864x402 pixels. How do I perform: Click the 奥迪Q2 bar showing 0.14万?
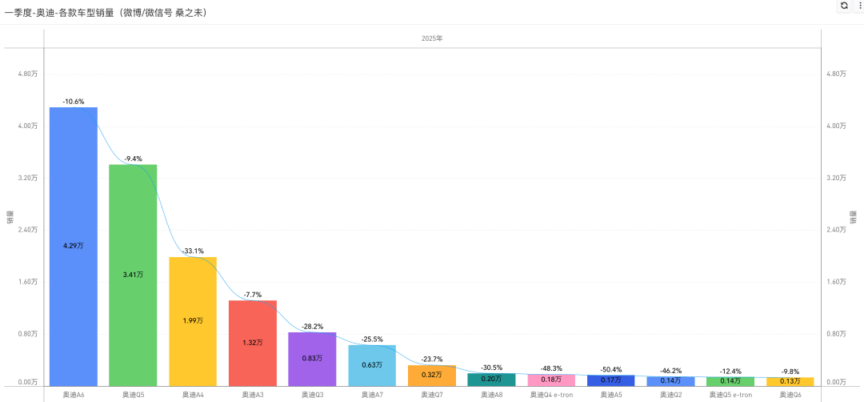coord(670,381)
